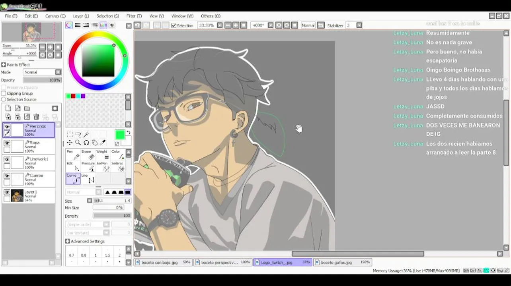Click the green foreground color swatch
Screen dimensions: 511x286
click(119, 135)
